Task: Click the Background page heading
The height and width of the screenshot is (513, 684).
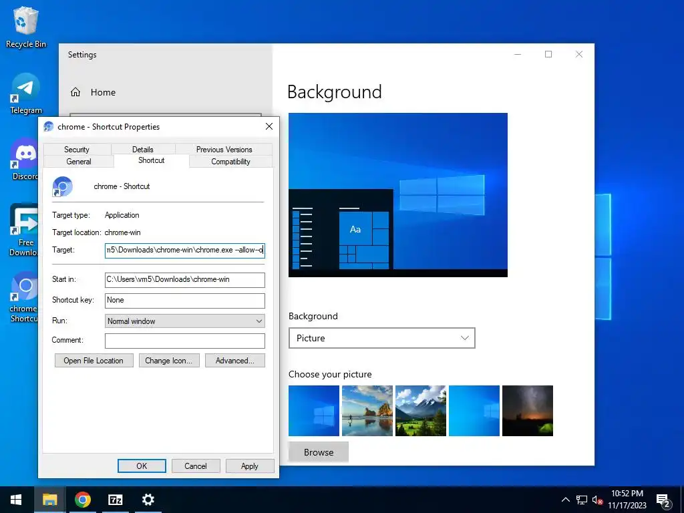Action: coord(335,92)
